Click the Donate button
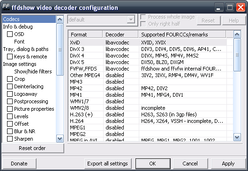 pos(19,164)
